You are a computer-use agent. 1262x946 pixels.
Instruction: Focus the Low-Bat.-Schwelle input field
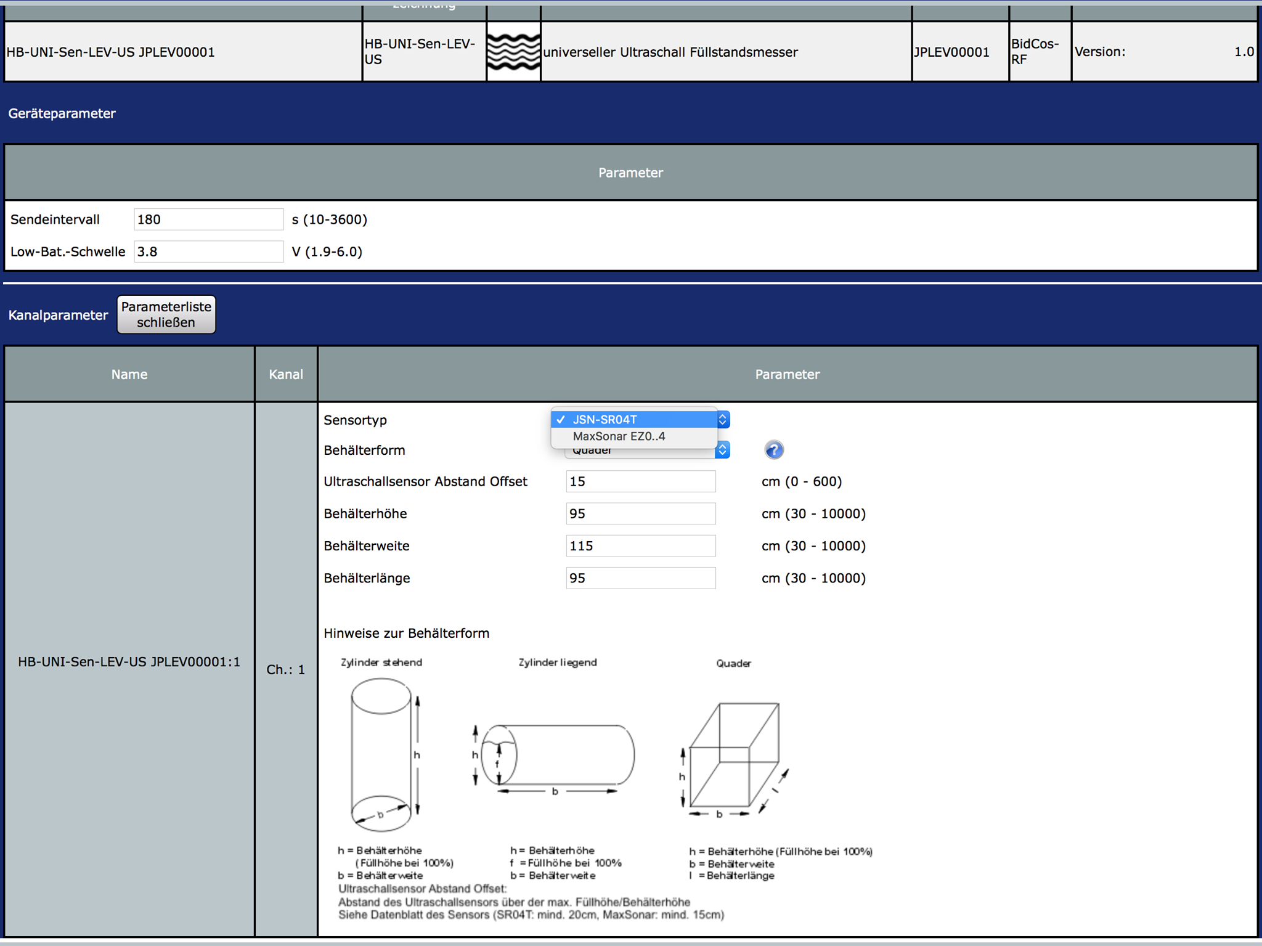(x=208, y=251)
